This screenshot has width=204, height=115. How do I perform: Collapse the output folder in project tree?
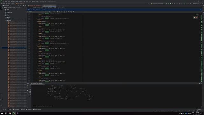coord(6,20)
